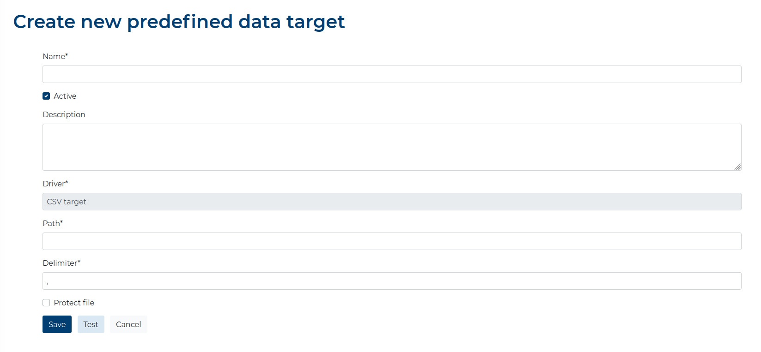The image size is (761, 352).
Task: Click the diagonal resize grip in the Description box
Action: [x=737, y=167]
